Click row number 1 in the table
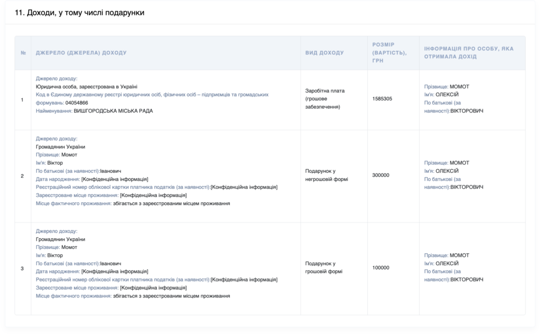Screen dimensions: 542x335 click(23, 99)
